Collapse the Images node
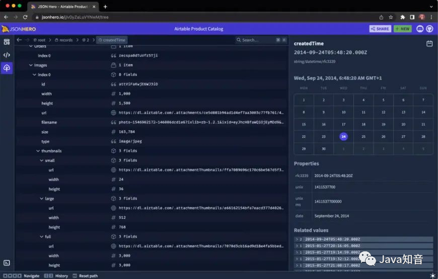The height and width of the screenshot is (279, 438). 31,65
